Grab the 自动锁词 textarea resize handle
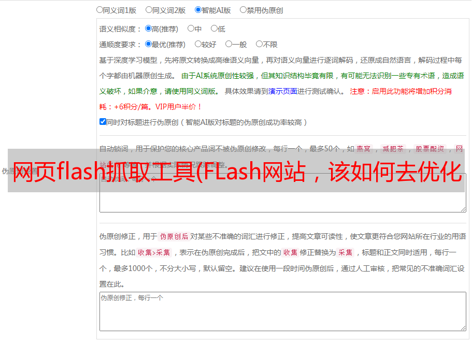Image resolution: width=472 pixels, height=341 pixels. click(x=463, y=209)
